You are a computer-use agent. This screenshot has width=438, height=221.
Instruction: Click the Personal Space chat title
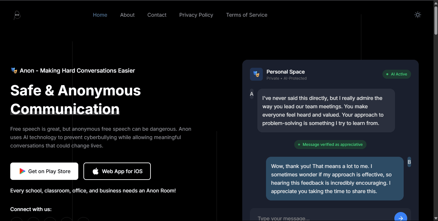(286, 72)
